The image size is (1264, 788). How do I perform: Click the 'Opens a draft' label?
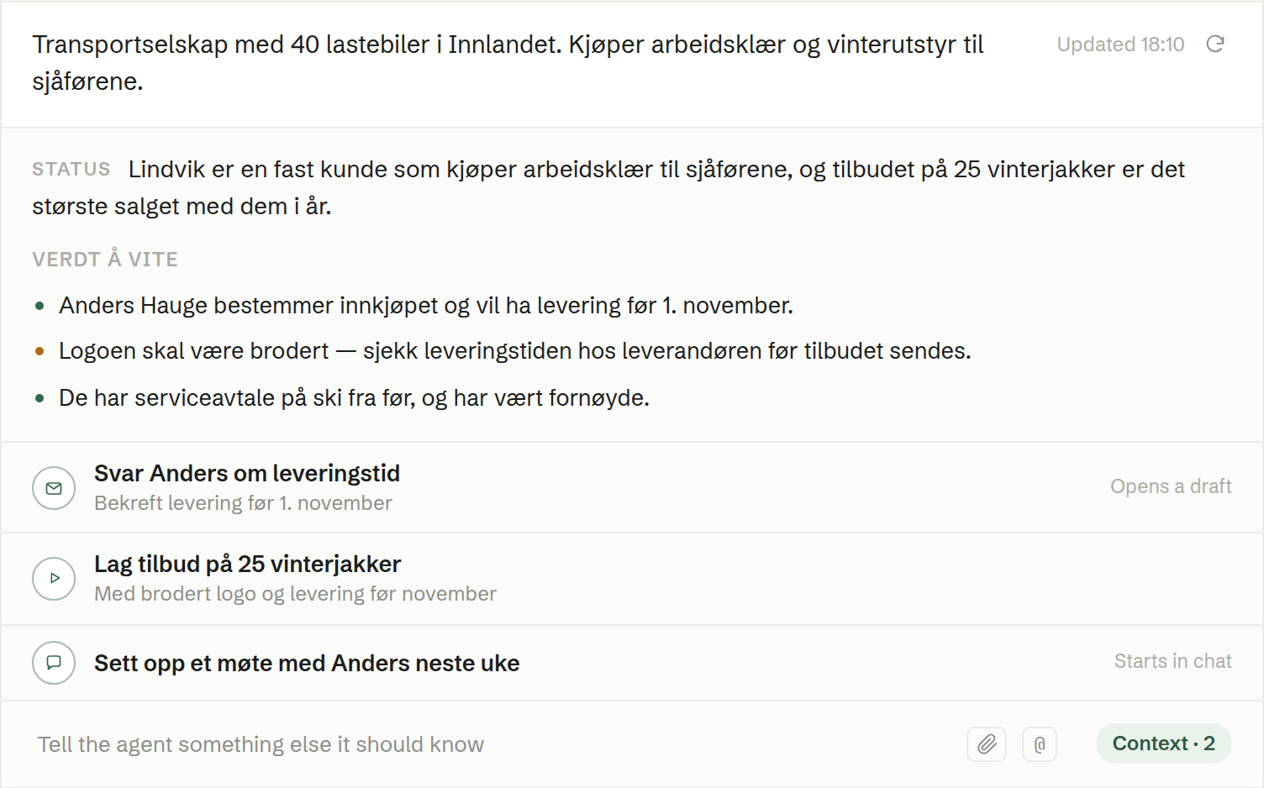click(1171, 486)
